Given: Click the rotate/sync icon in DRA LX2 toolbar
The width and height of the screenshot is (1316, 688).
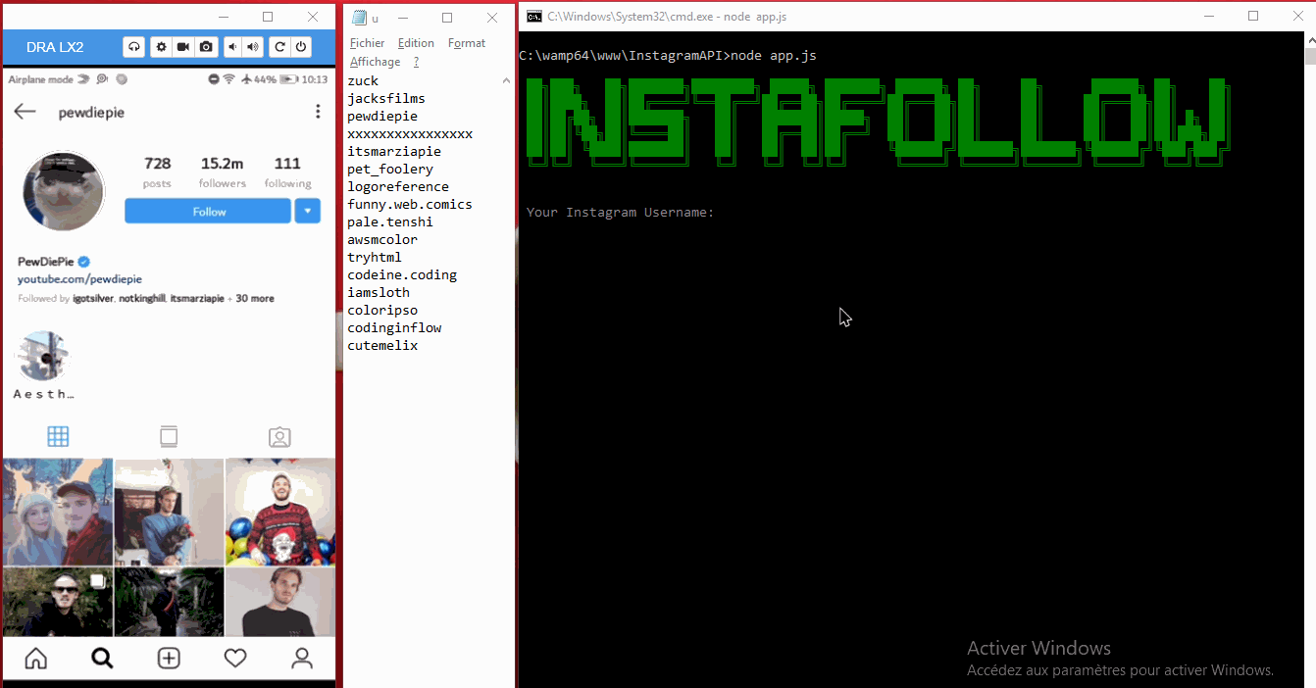Looking at the screenshot, I should pos(133,46).
